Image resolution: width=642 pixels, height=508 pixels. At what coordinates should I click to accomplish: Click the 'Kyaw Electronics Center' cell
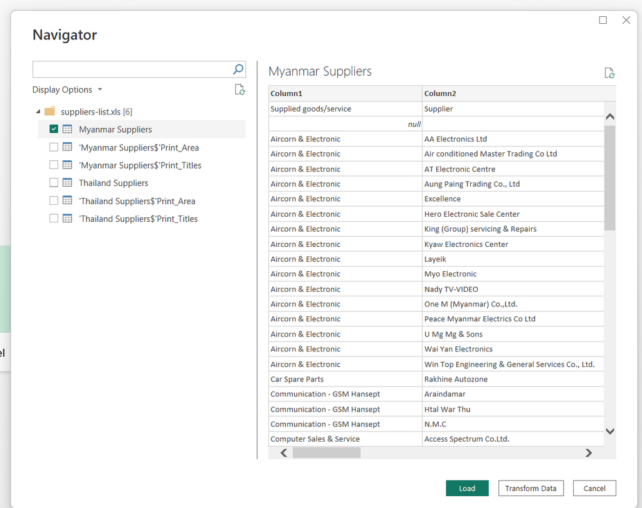pos(513,244)
